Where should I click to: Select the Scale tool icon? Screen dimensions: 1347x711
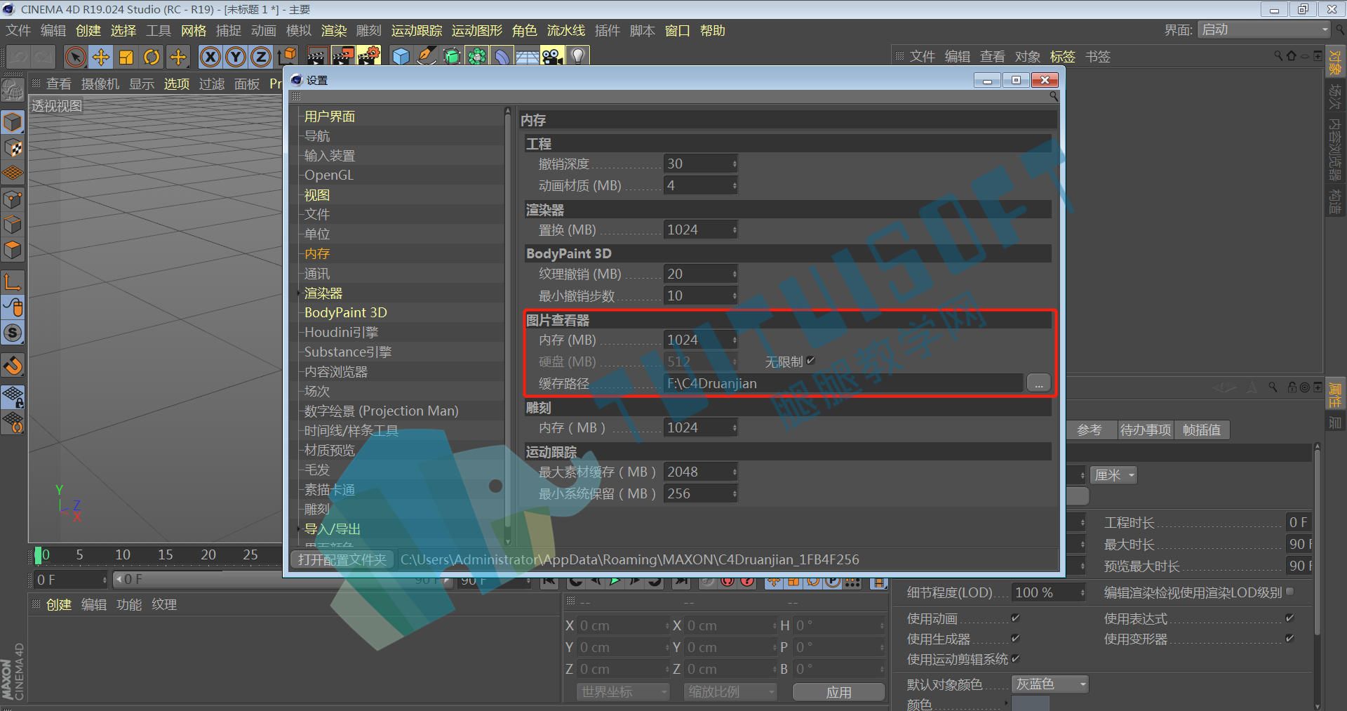pos(126,57)
